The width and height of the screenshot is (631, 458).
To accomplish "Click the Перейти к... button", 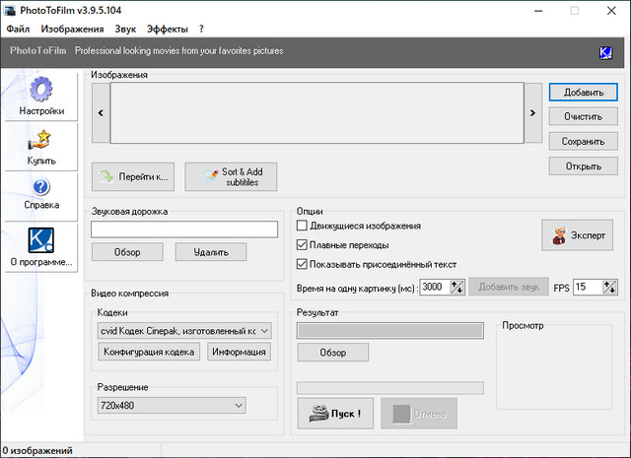I will (133, 177).
